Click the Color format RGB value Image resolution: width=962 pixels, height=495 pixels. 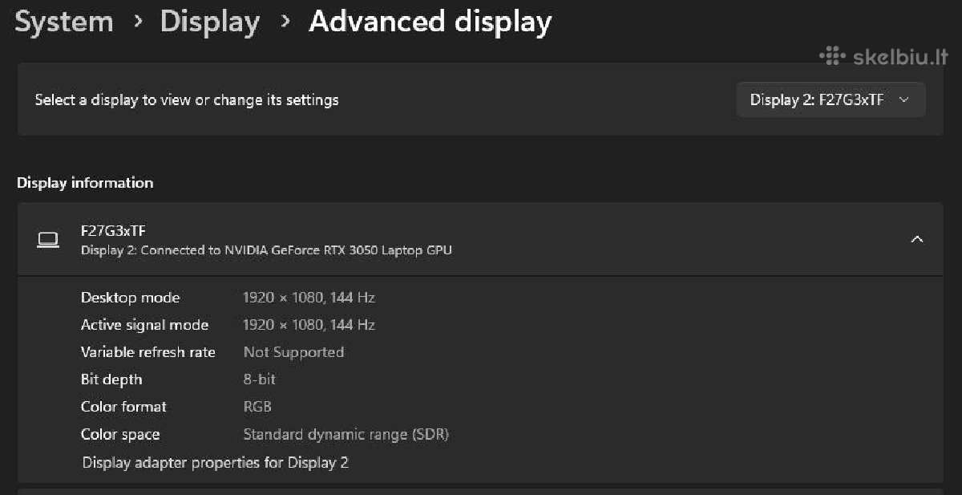click(257, 407)
